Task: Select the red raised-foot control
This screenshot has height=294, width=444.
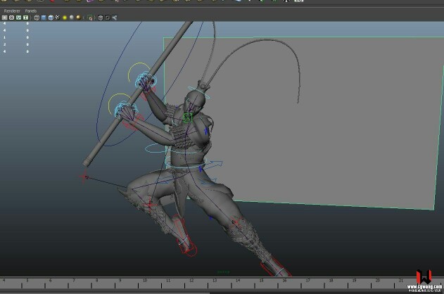Action: [186, 236]
